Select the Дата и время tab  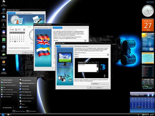click(11, 13)
